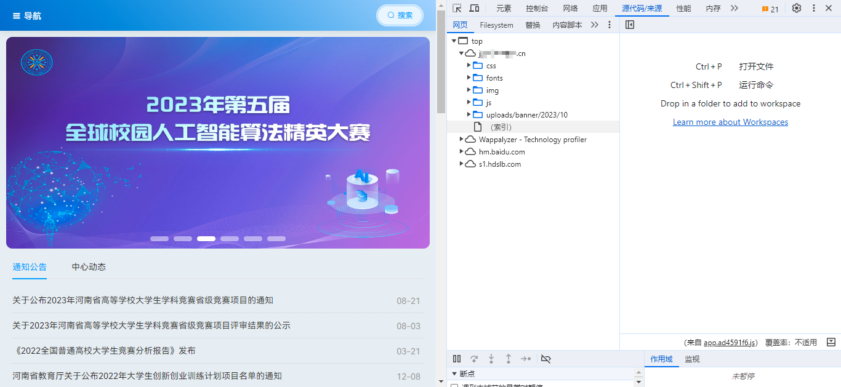Select the first carousel indicator dot

click(x=159, y=239)
